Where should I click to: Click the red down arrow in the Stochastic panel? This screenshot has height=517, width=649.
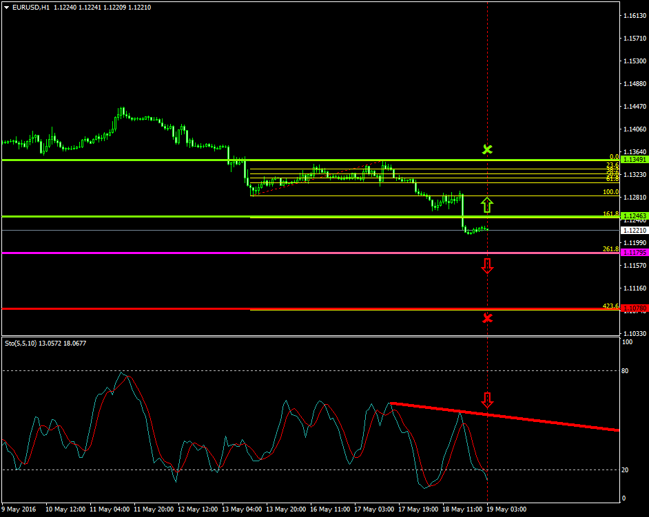click(x=489, y=399)
